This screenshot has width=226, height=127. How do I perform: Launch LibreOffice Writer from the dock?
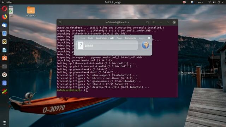(5, 50)
